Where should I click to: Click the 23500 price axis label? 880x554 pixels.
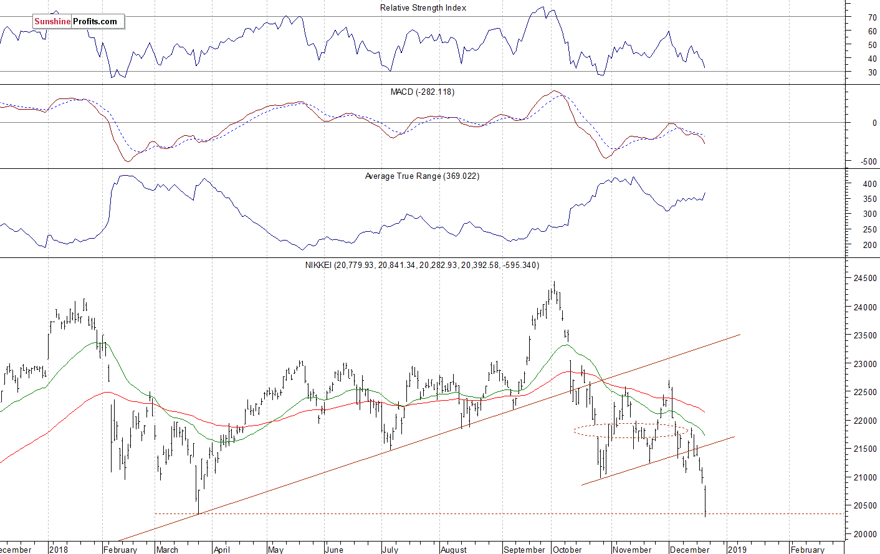pyautogui.click(x=865, y=335)
